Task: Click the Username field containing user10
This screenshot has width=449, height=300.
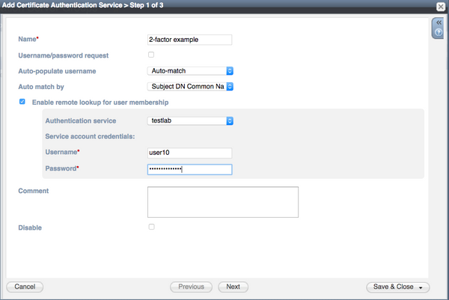Action: click(x=189, y=153)
